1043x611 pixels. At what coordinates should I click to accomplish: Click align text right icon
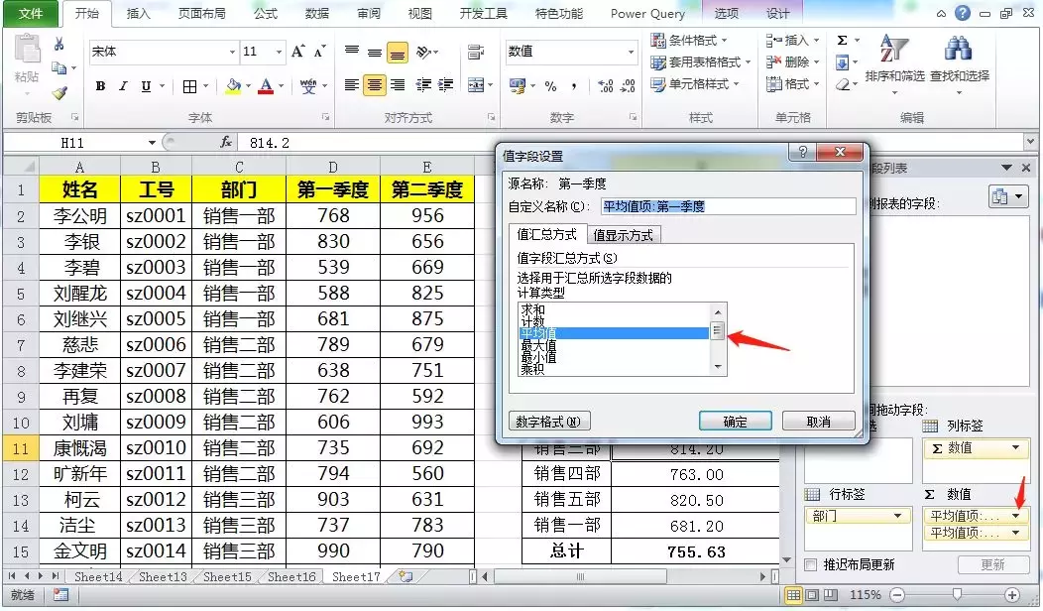click(x=398, y=85)
